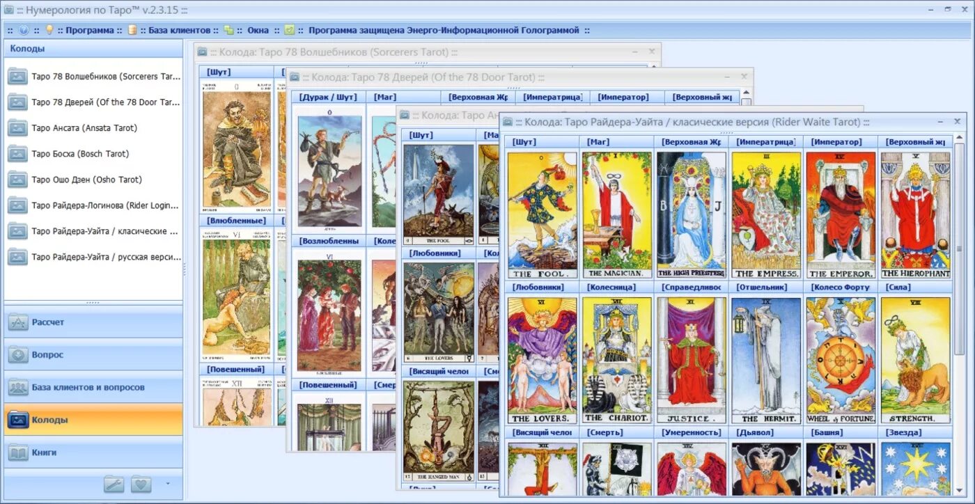Click the [Маг] header in Rider Waite window

pos(616,141)
